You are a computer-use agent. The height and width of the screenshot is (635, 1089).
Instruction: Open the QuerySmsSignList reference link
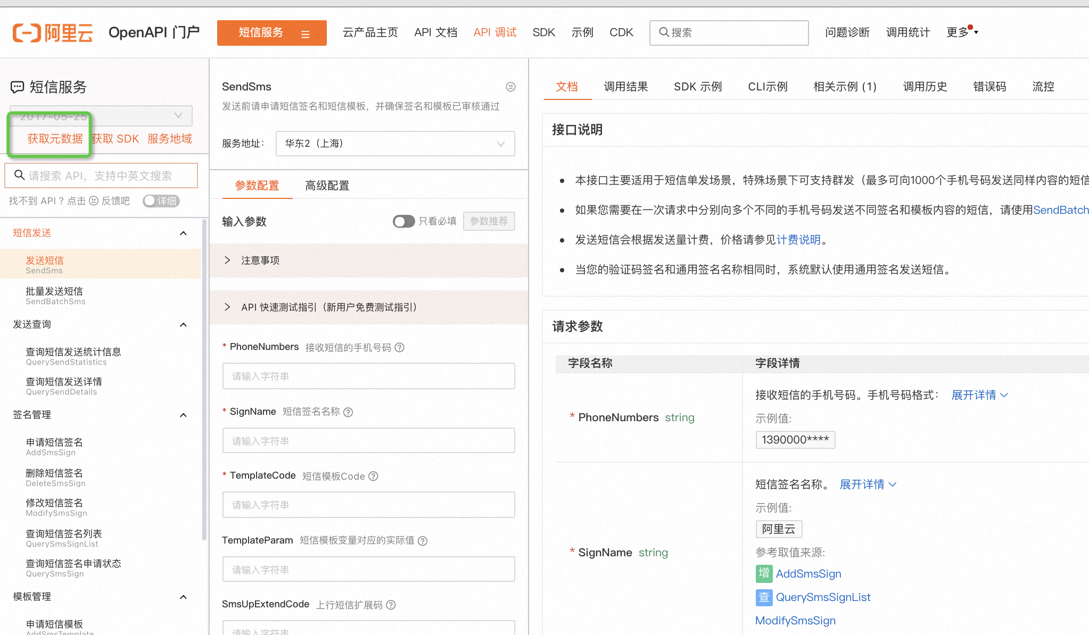(x=823, y=597)
